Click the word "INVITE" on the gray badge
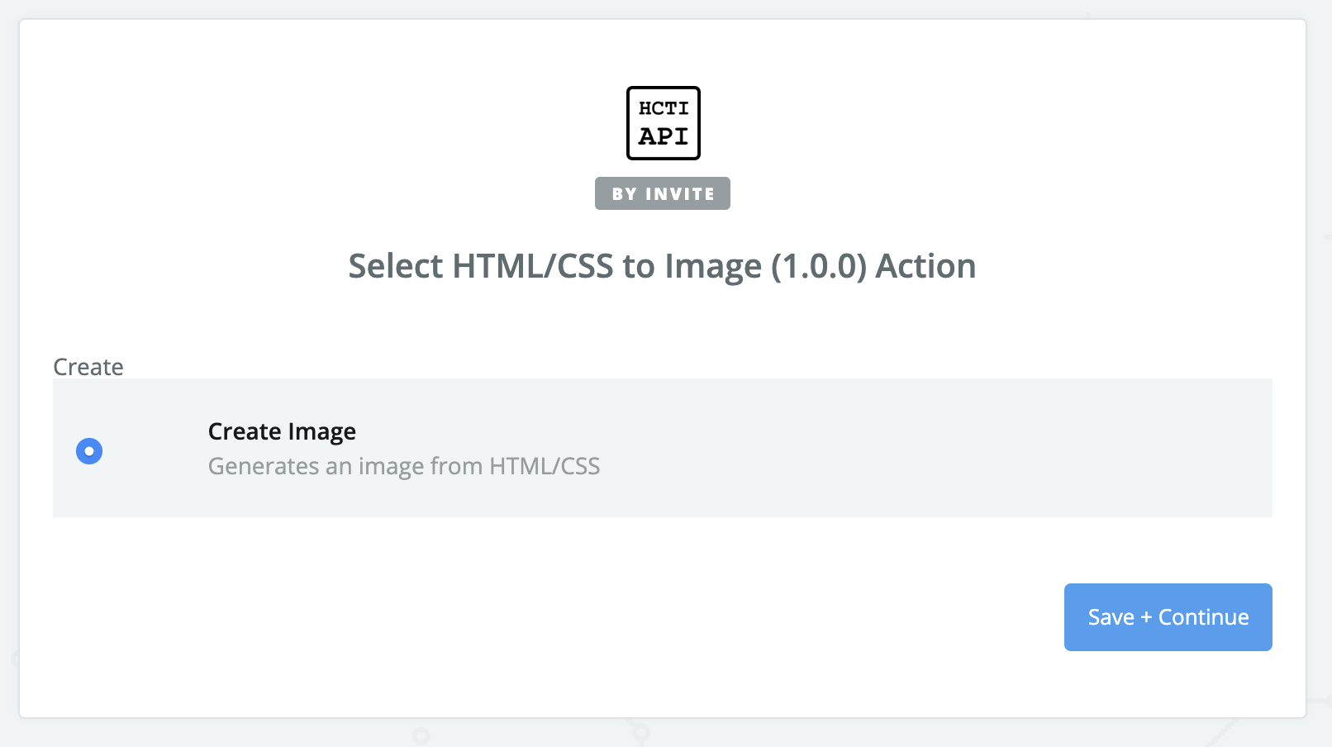This screenshot has height=747, width=1332. click(x=679, y=193)
